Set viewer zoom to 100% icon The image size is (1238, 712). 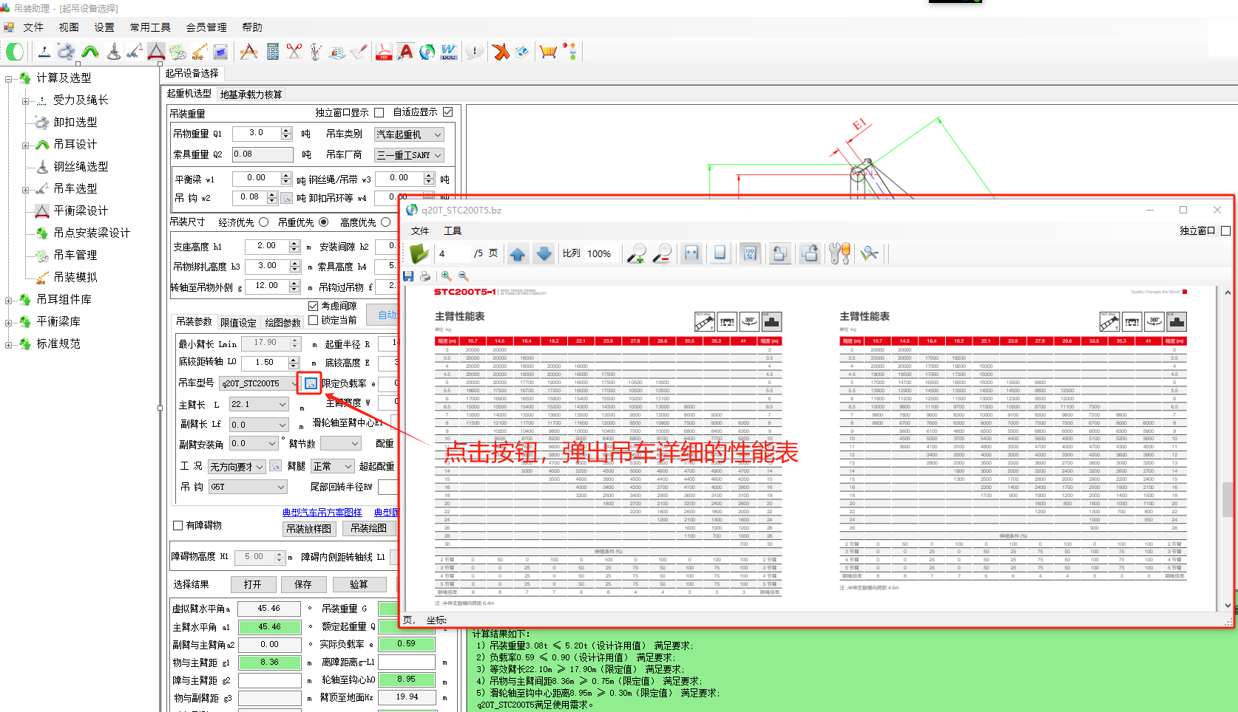[749, 253]
